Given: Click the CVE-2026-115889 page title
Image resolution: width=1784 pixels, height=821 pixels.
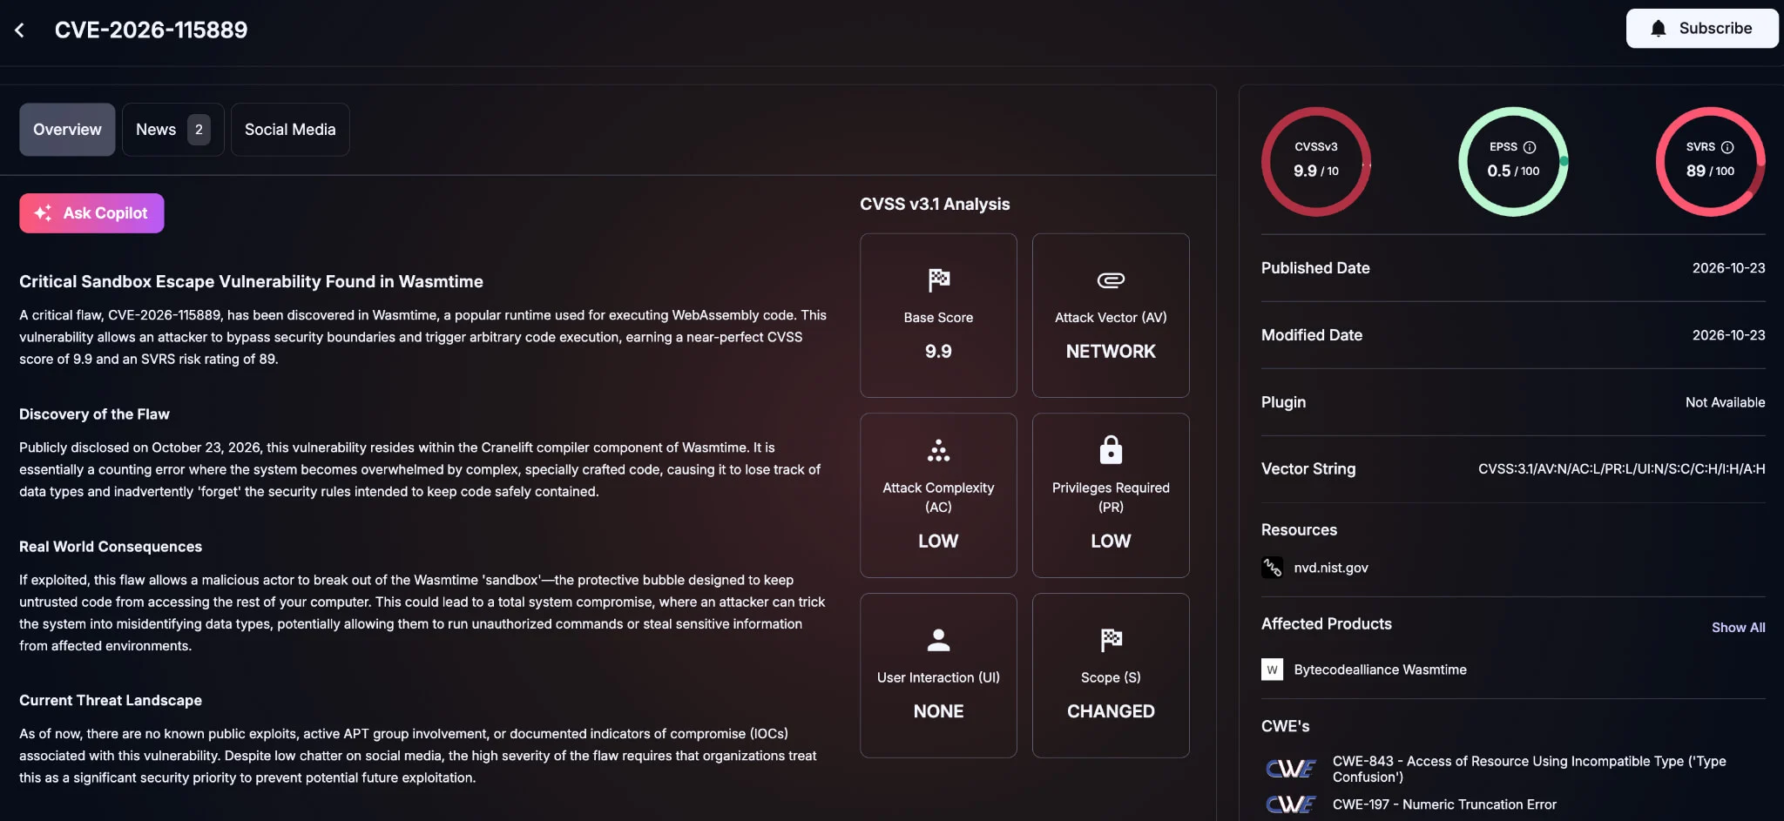Looking at the screenshot, I should click(x=151, y=30).
